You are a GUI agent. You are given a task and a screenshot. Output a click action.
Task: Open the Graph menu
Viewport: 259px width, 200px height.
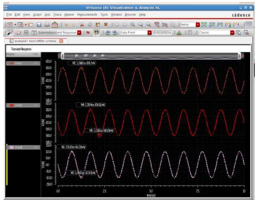(37, 15)
